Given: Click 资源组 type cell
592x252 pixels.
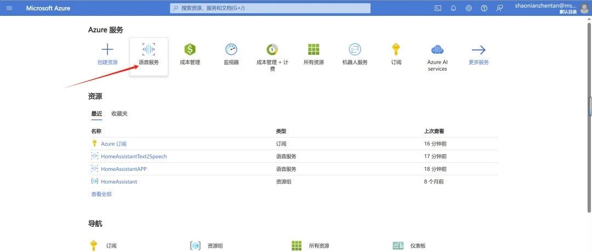Looking at the screenshot, I should [x=283, y=181].
